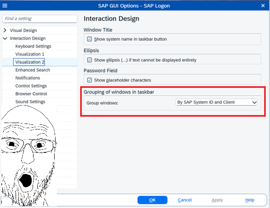Open Help
Viewport: 270px width, 208px height.
(250, 200)
